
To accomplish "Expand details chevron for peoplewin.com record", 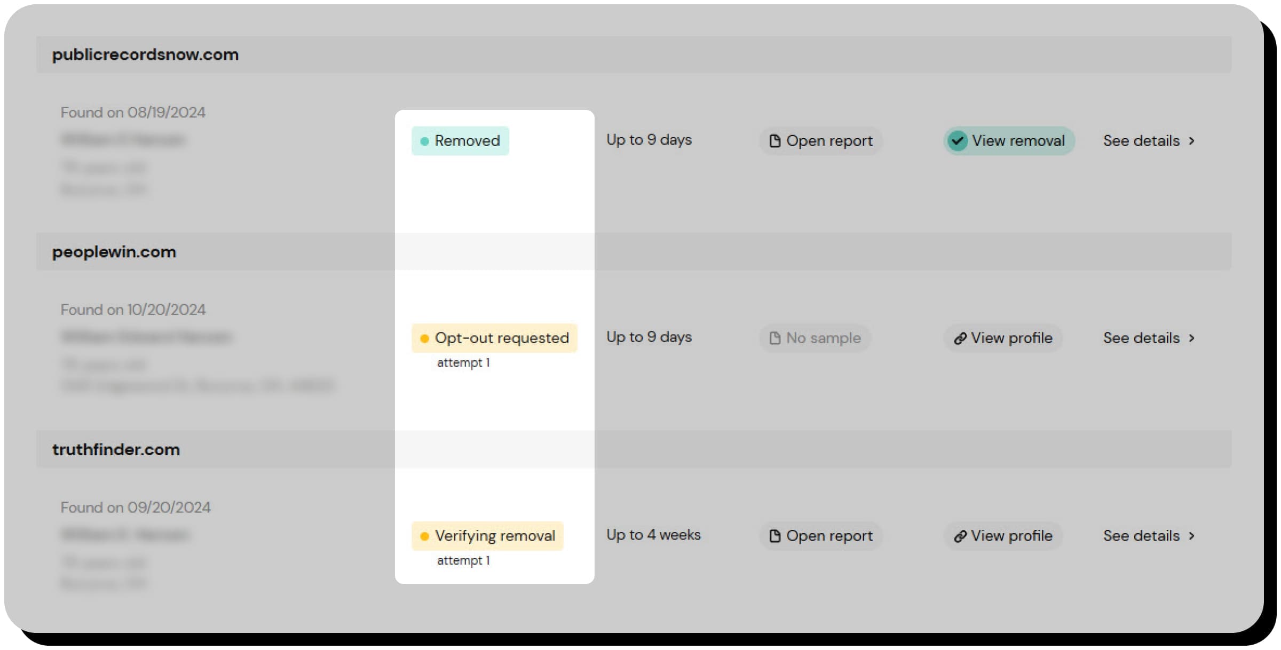I will coord(1192,338).
